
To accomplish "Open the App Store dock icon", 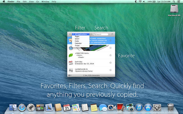I will click(x=148, y=108).
